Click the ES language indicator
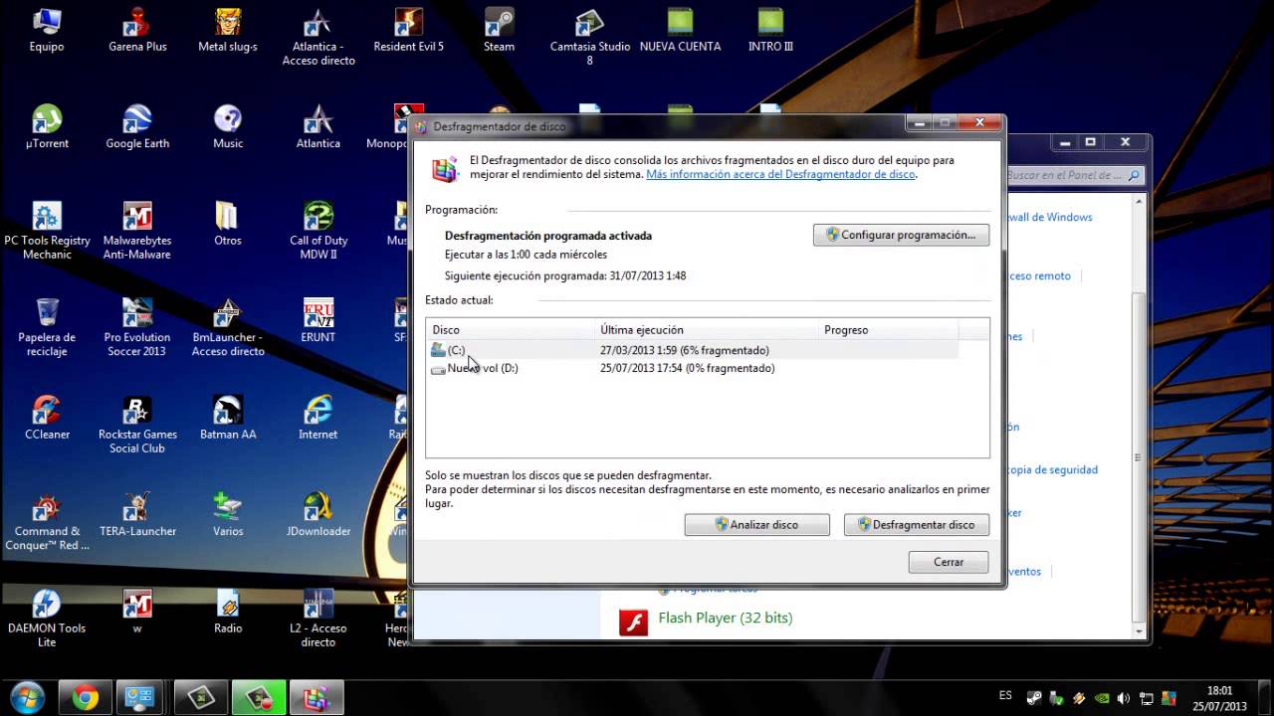 click(1005, 696)
